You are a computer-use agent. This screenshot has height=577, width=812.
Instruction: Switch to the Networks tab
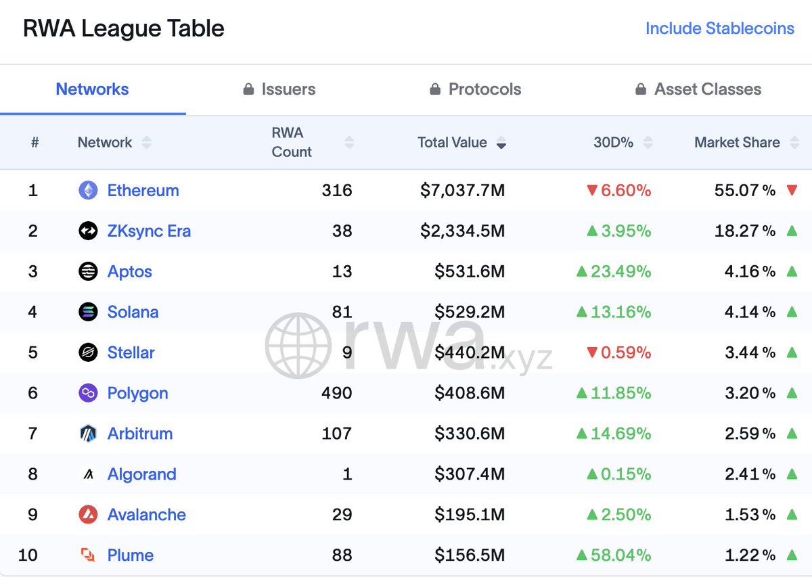click(92, 89)
